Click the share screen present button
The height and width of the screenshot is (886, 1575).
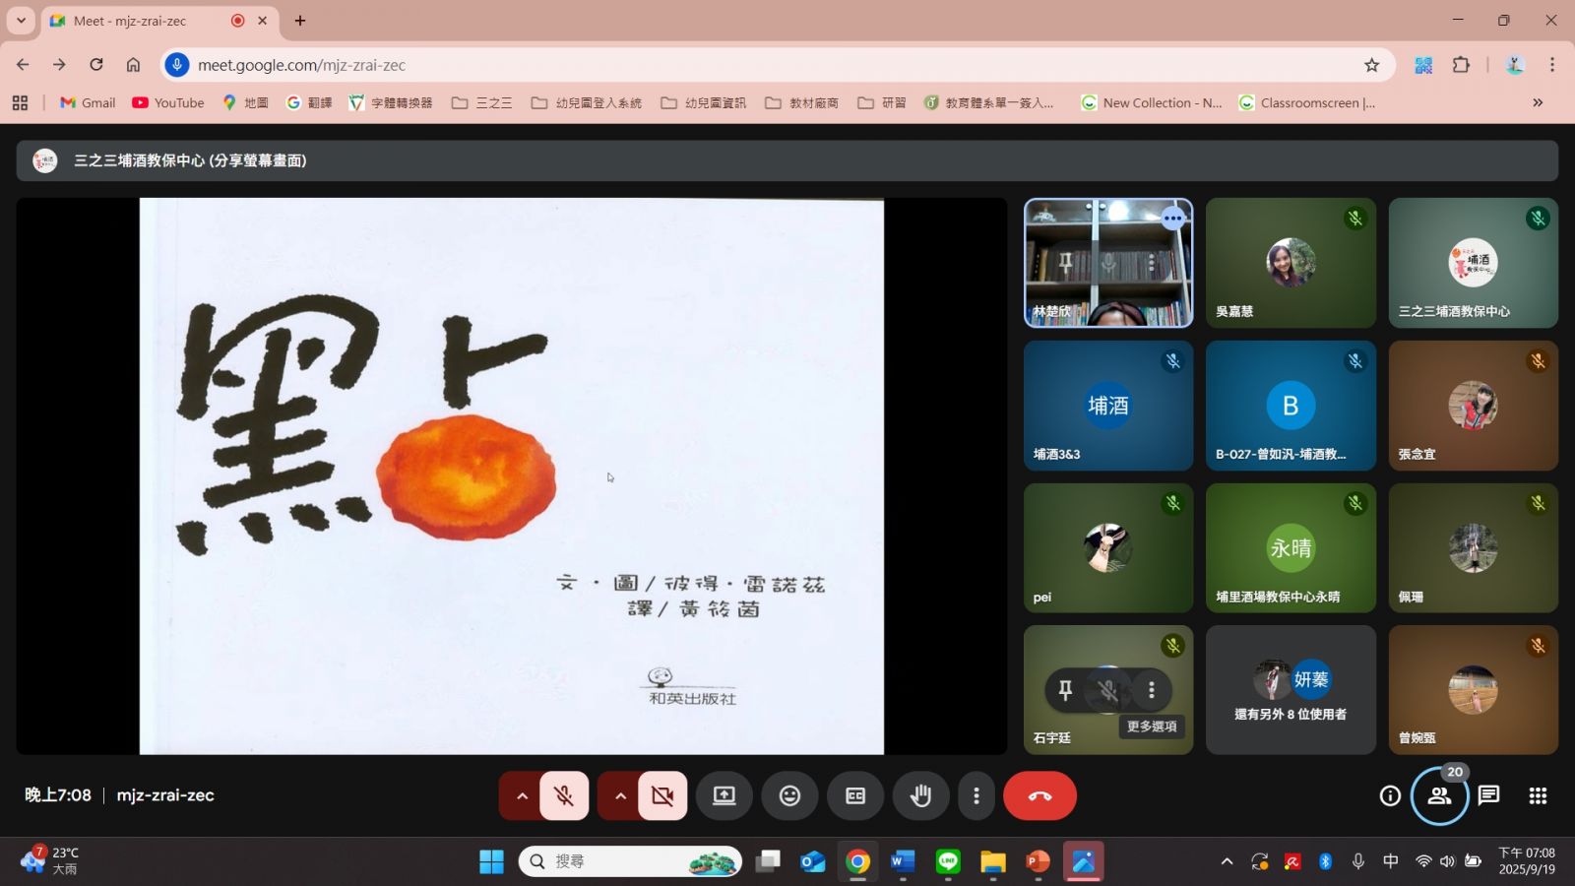pos(724,795)
